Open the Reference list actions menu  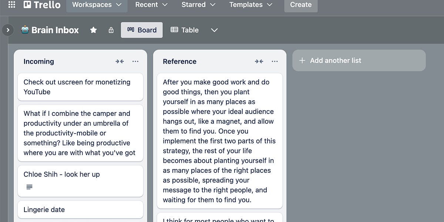[x=275, y=61]
